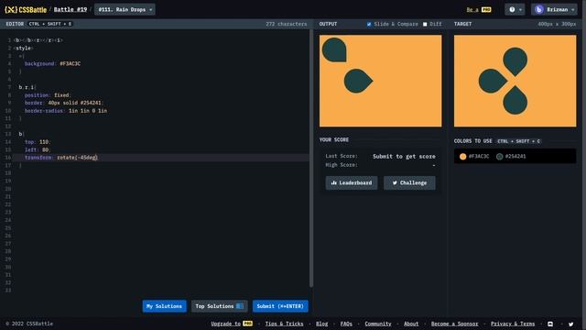Open the Community footer link

pyautogui.click(x=378, y=324)
